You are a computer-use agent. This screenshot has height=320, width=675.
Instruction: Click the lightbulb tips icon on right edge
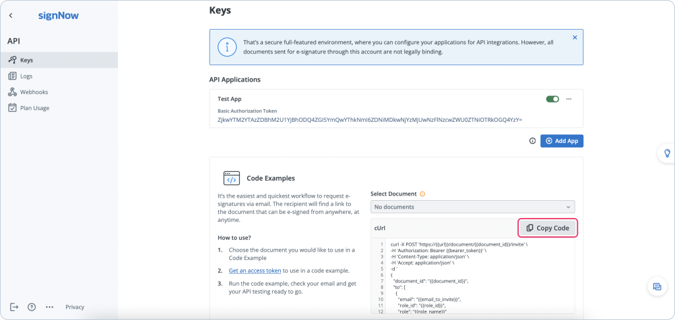pyautogui.click(x=666, y=153)
